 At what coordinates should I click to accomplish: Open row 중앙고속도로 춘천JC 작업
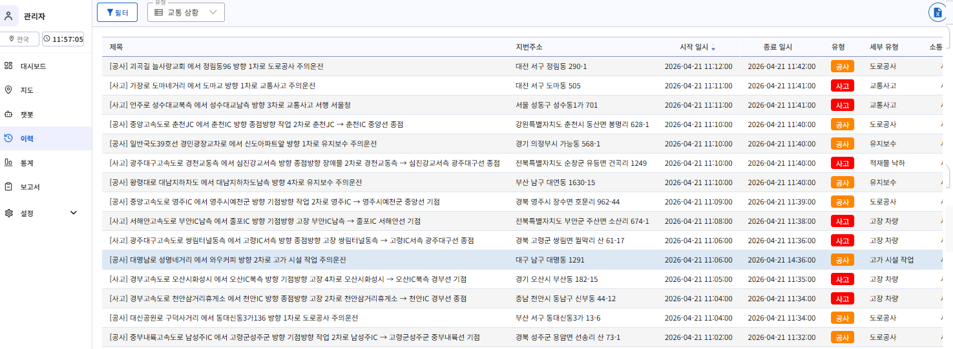point(522,125)
